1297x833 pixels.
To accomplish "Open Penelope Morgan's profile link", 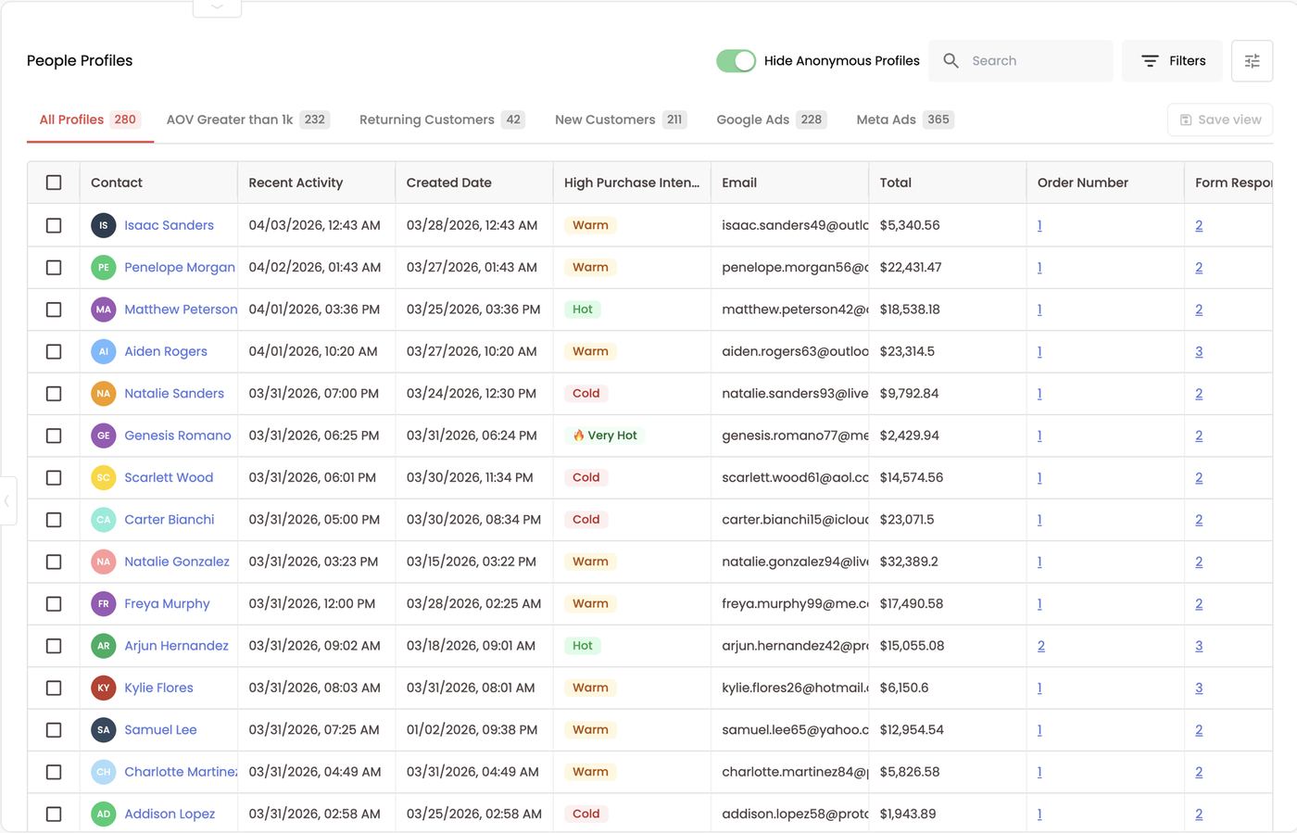I will tap(180, 267).
